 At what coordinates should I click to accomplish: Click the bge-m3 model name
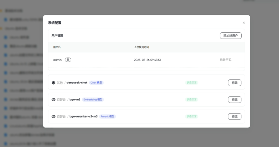pyautogui.click(x=75, y=99)
